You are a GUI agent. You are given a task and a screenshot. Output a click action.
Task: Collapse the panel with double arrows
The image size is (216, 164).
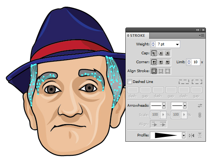tap(198, 30)
